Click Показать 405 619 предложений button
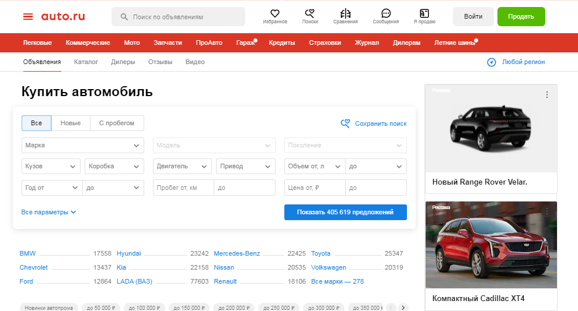 (x=345, y=212)
